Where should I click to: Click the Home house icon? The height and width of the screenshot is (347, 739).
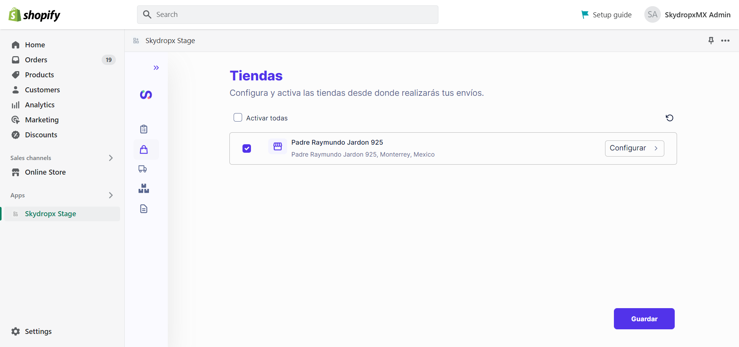(15, 45)
